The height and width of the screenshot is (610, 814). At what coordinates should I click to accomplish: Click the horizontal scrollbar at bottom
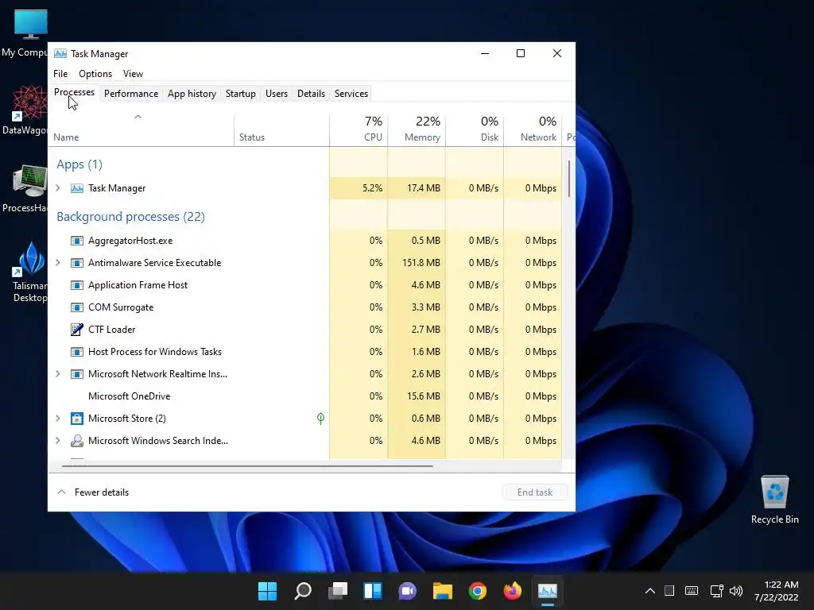[x=247, y=466]
